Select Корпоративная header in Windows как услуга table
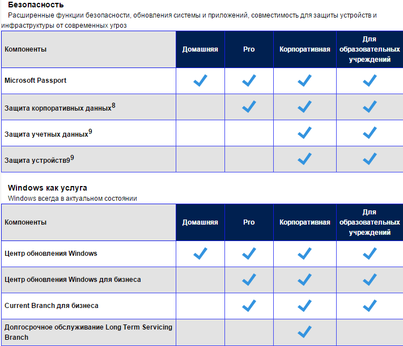Image resolution: width=403 pixels, height=346 pixels. (304, 222)
